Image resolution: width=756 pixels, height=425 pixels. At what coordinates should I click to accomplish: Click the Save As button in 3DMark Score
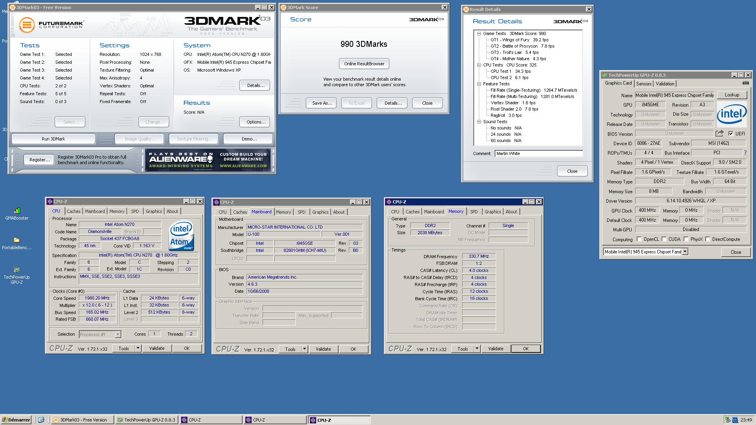(x=322, y=103)
